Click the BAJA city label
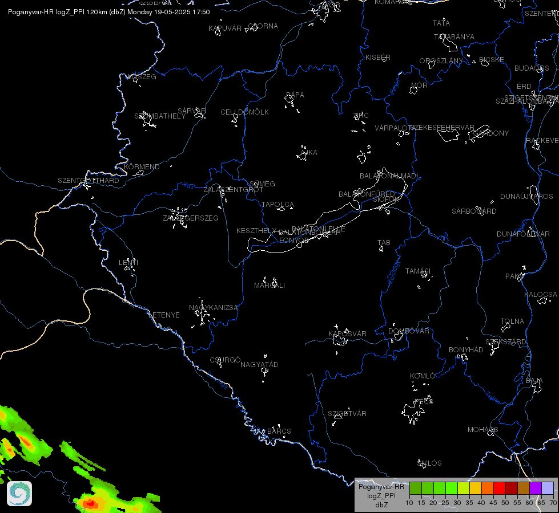The width and height of the screenshot is (559, 513). point(534,381)
